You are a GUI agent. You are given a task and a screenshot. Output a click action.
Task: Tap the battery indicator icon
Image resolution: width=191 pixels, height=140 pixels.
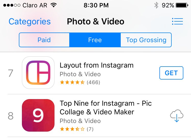182,5
